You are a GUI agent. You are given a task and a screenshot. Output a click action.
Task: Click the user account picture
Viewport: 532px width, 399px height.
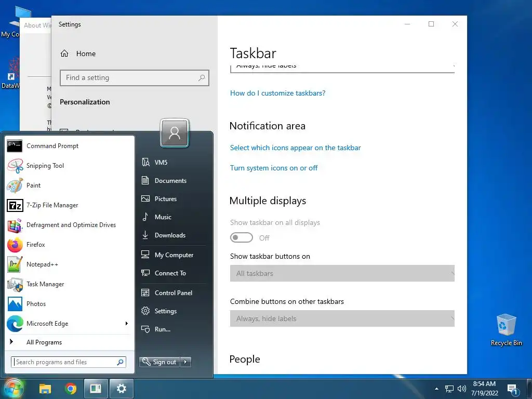click(175, 133)
